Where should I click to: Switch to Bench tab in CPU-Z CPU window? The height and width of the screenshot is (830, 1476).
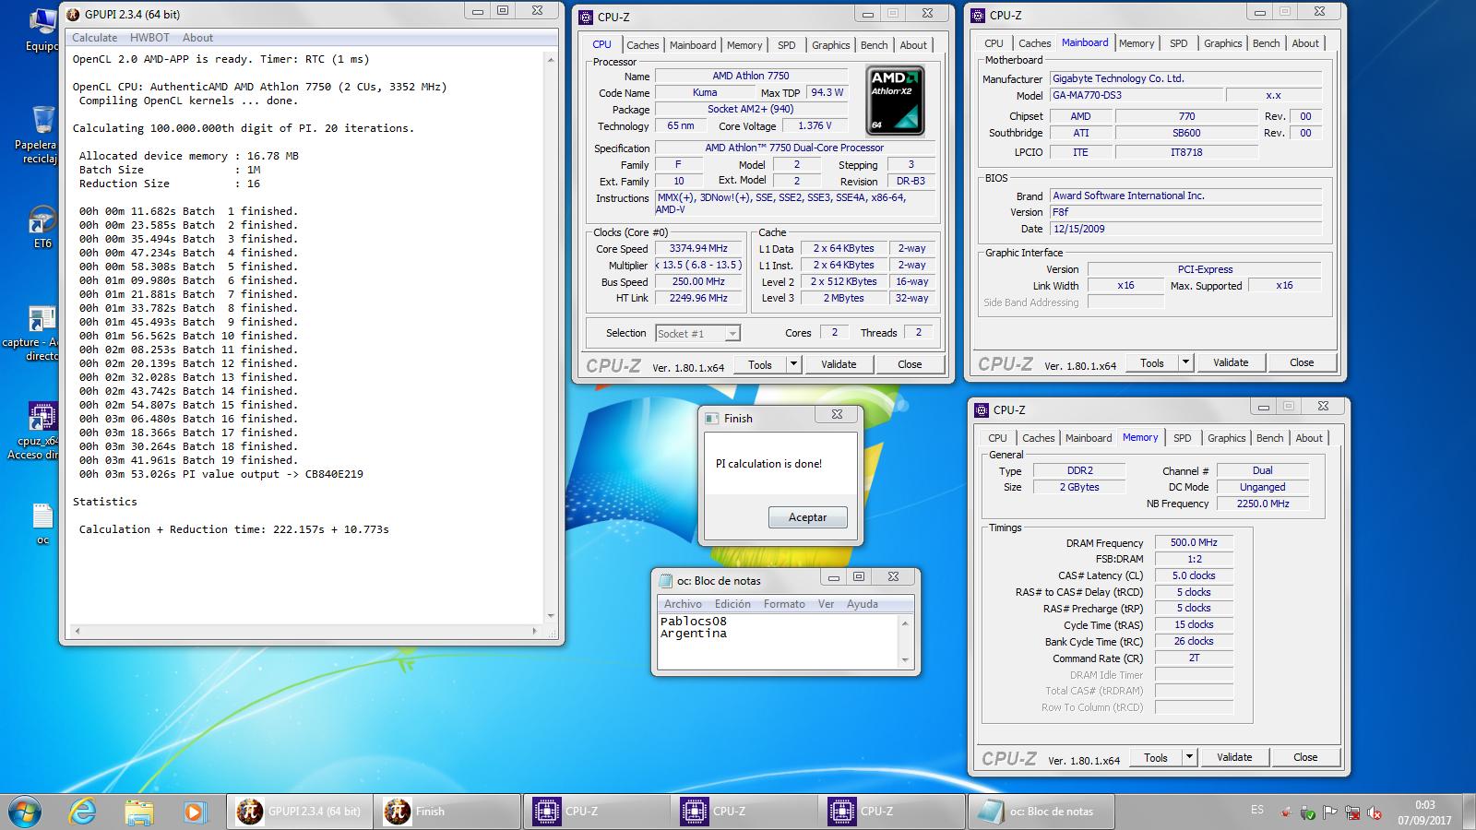(x=874, y=45)
